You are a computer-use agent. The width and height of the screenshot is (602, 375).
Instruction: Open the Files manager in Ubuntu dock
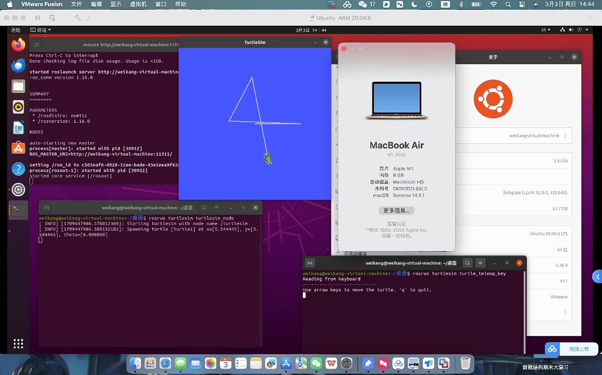18,86
